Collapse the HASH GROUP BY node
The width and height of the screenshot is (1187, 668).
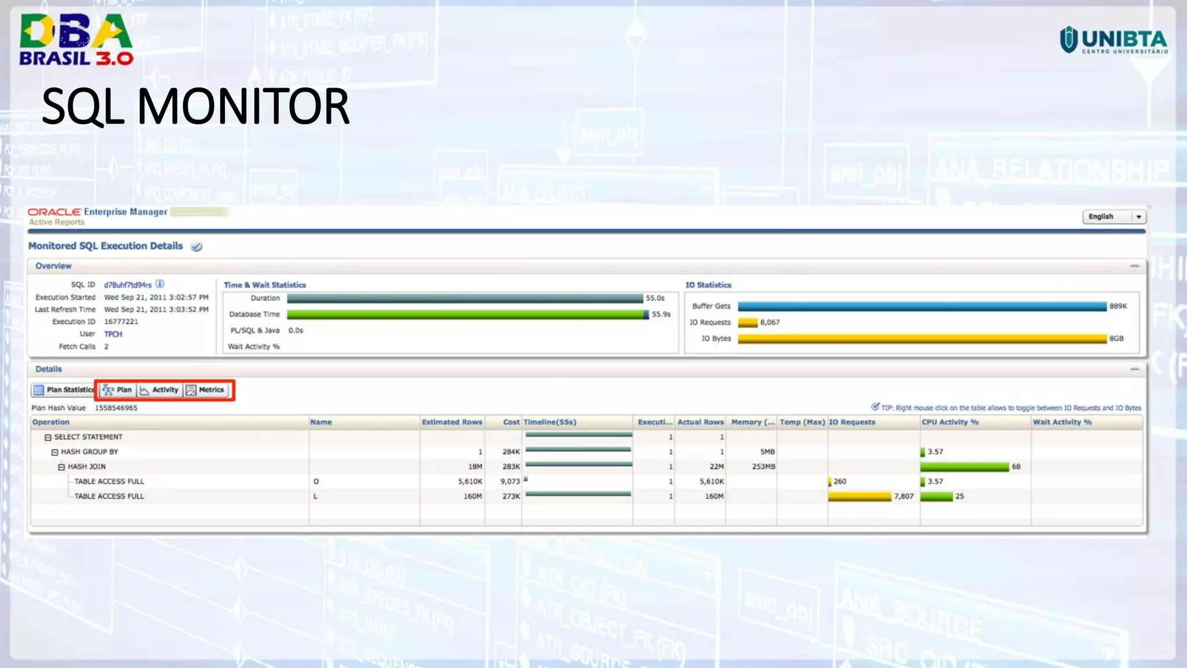coord(54,452)
